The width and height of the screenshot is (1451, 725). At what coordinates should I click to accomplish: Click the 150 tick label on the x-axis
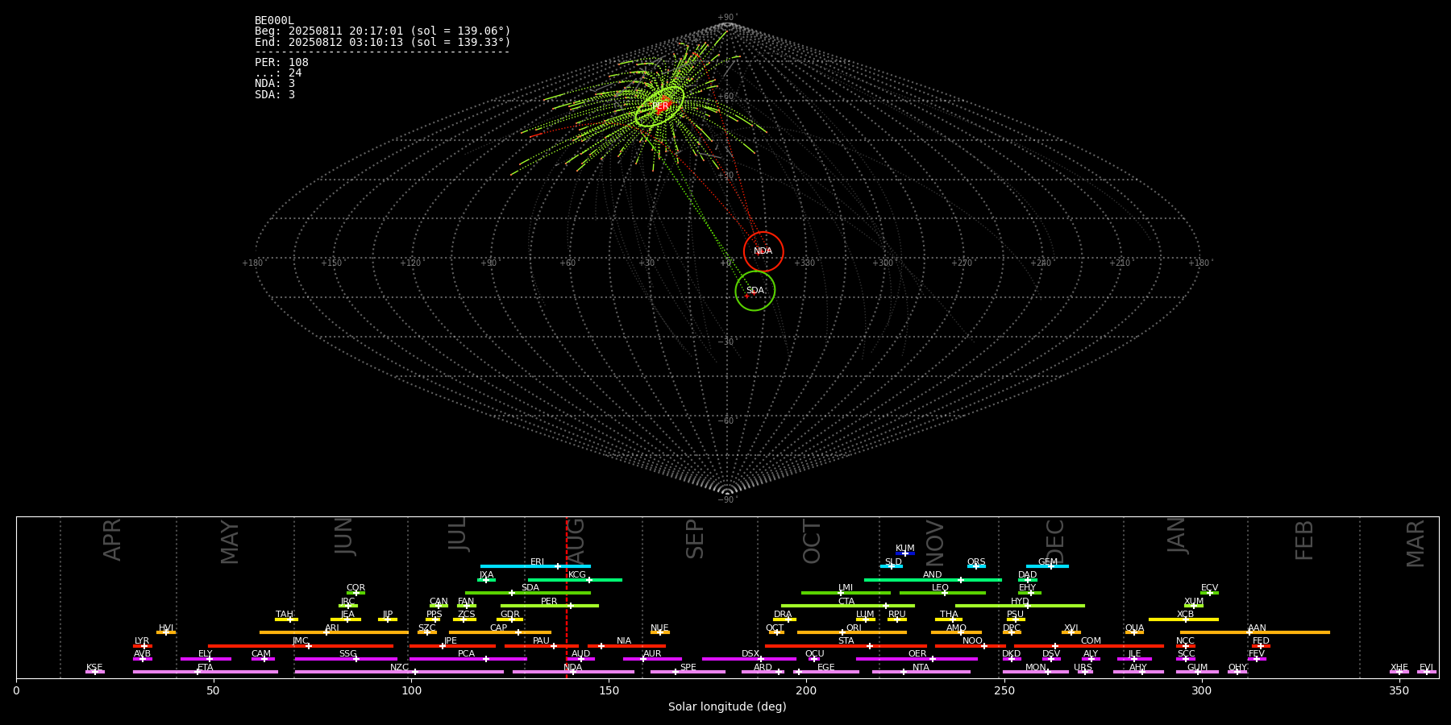point(609,690)
